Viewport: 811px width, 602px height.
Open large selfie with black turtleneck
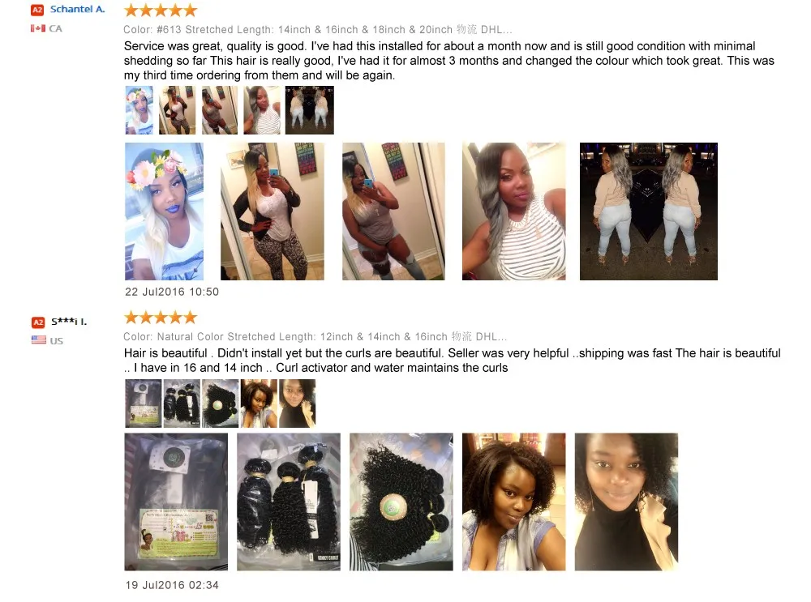click(x=626, y=502)
